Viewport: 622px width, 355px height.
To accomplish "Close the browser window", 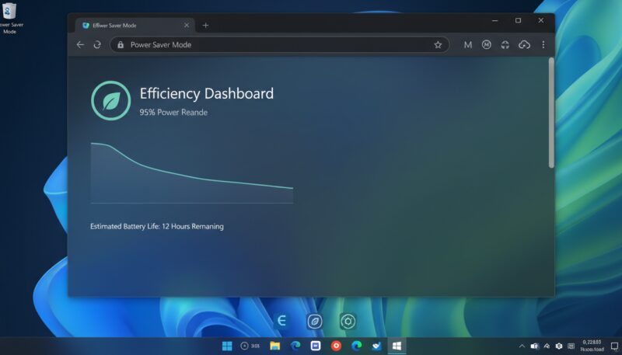I will 540,21.
